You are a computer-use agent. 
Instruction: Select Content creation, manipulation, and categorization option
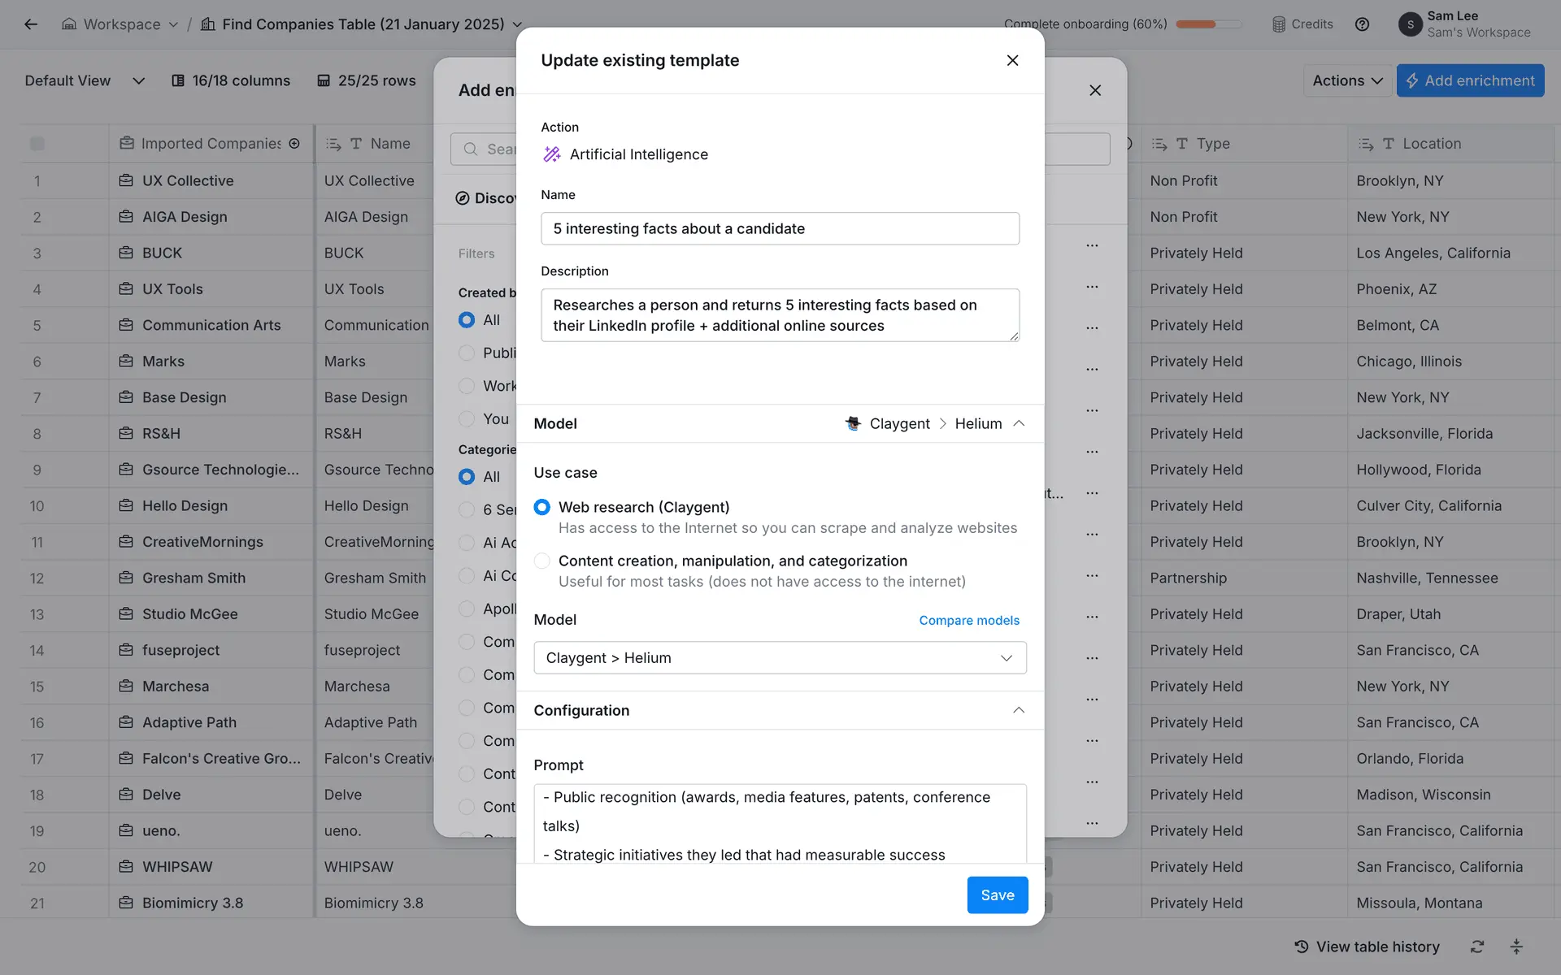(541, 561)
